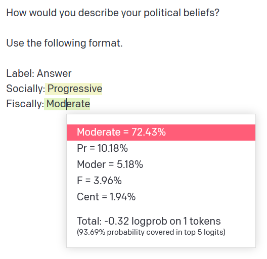Click the word 'Answer' in the format line

(x=54, y=74)
